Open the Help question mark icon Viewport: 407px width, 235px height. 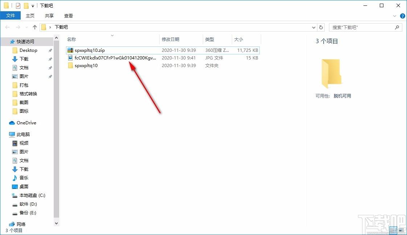point(403,16)
